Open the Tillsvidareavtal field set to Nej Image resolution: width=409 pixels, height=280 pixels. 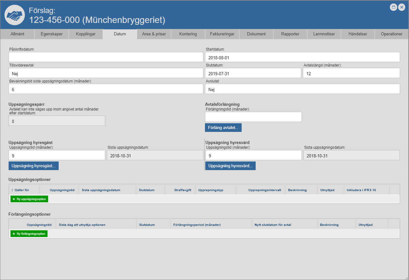(106, 73)
